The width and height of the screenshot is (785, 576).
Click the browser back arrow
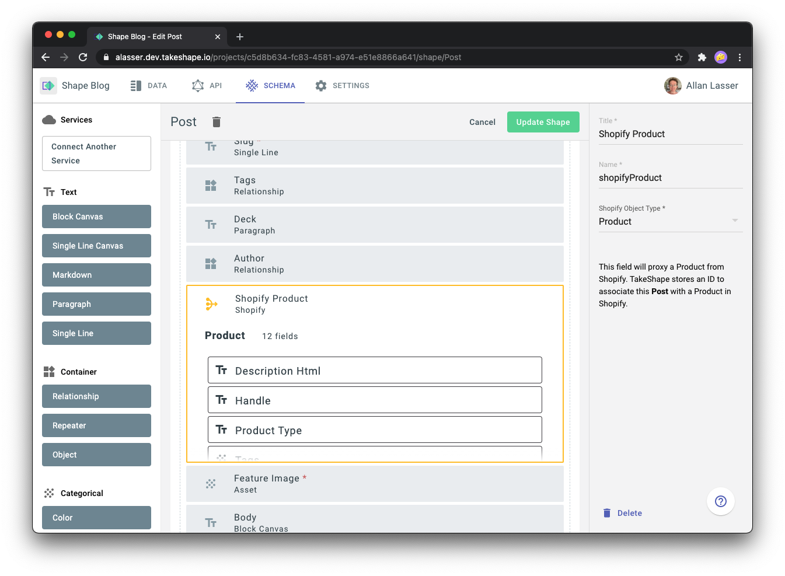click(46, 57)
